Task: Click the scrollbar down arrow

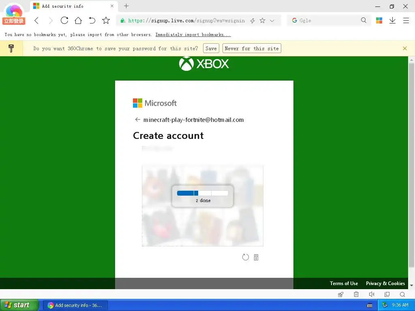Action: click(x=411, y=285)
